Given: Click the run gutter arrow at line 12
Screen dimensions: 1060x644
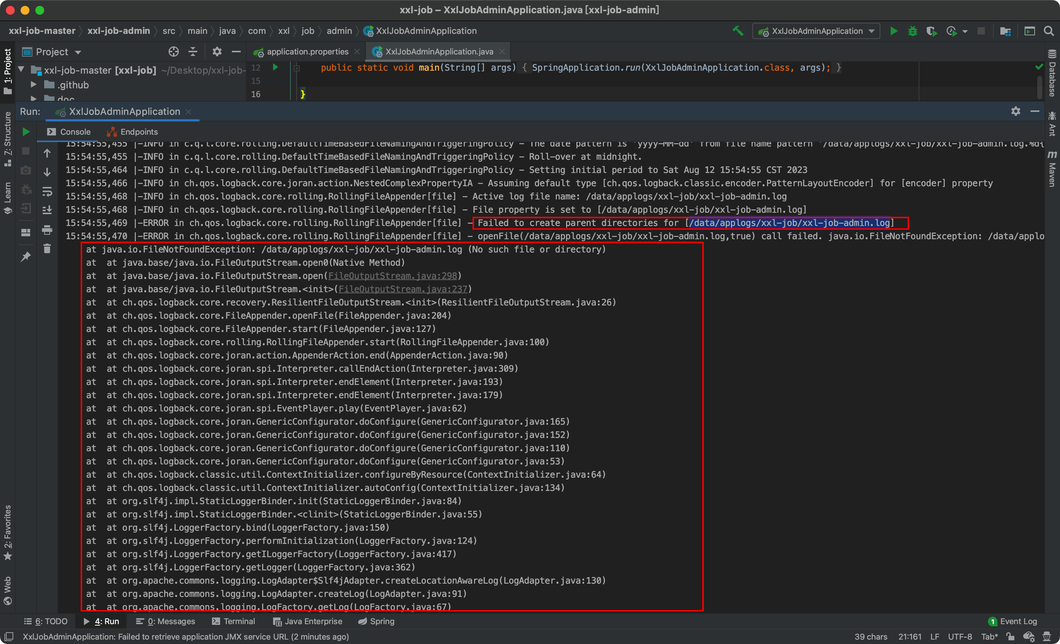Looking at the screenshot, I should (275, 68).
